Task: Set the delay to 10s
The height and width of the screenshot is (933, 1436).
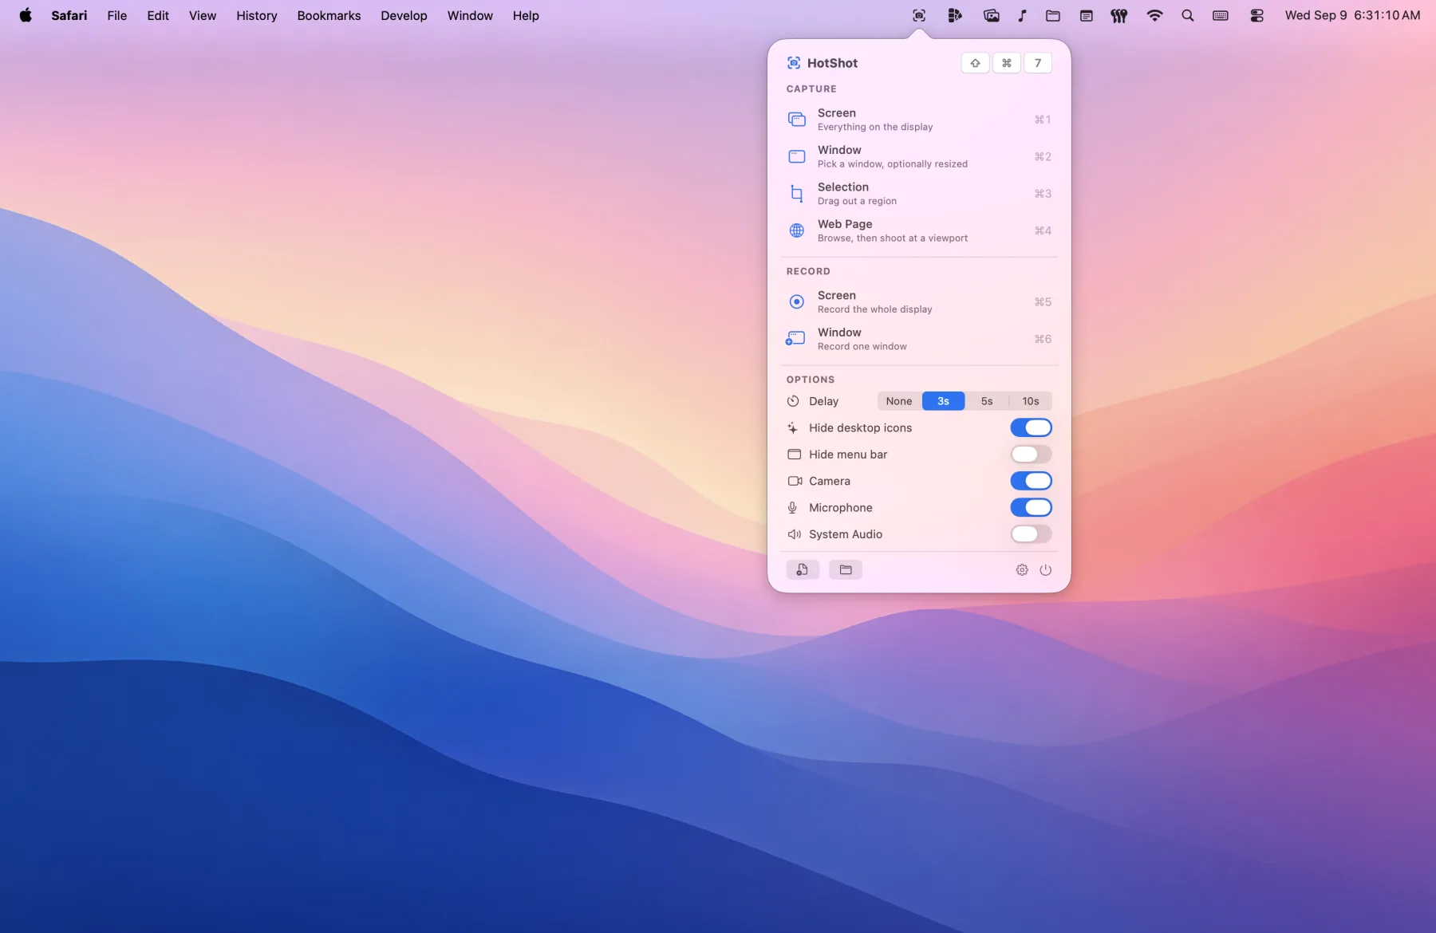Action: (1031, 401)
